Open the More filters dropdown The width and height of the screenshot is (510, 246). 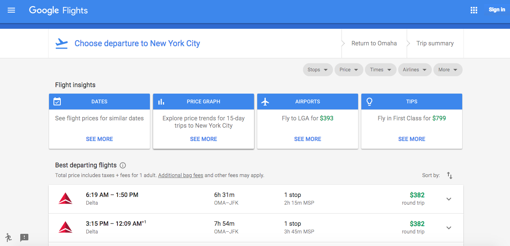click(x=448, y=70)
